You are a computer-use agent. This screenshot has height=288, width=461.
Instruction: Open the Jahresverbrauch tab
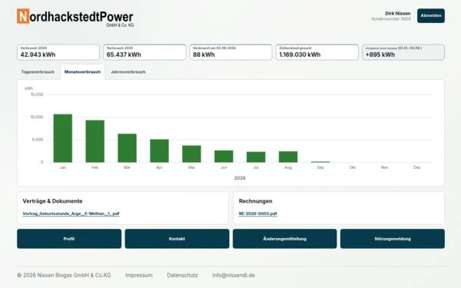128,72
